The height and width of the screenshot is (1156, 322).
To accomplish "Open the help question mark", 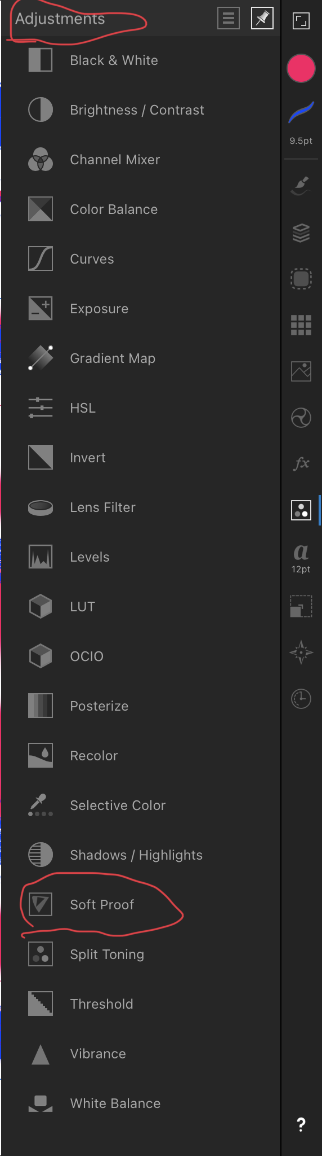I will click(x=301, y=1124).
